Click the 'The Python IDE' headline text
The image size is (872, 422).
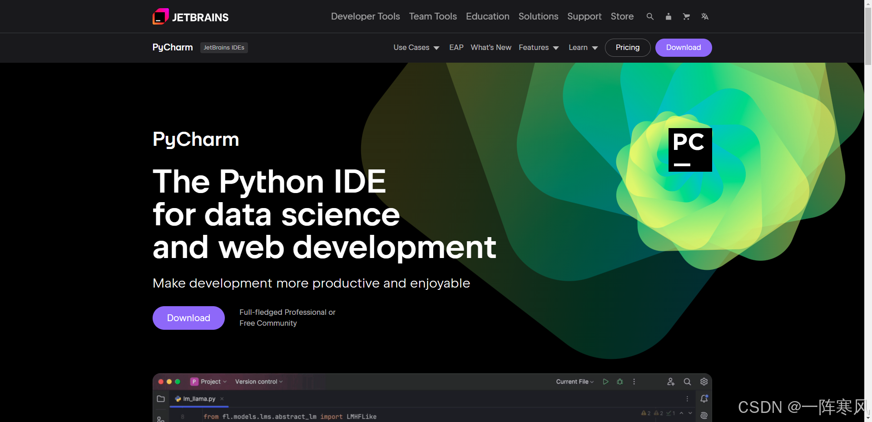click(x=269, y=181)
